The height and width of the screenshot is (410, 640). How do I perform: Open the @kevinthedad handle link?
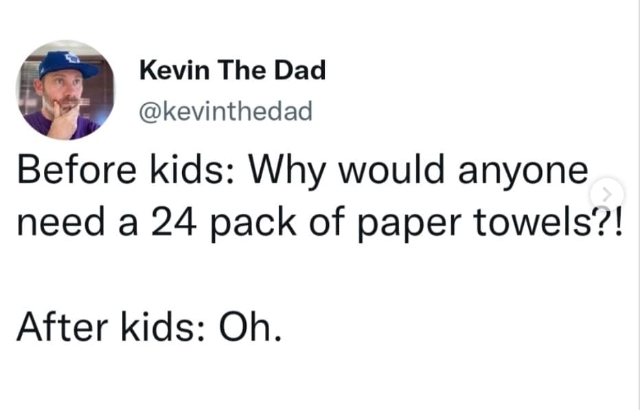[x=225, y=110]
